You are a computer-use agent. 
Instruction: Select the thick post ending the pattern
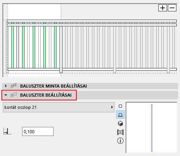click(x=61, y=48)
